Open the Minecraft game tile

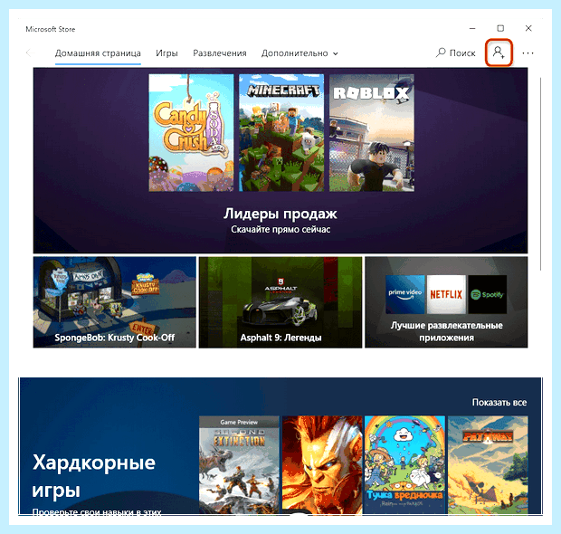point(281,133)
